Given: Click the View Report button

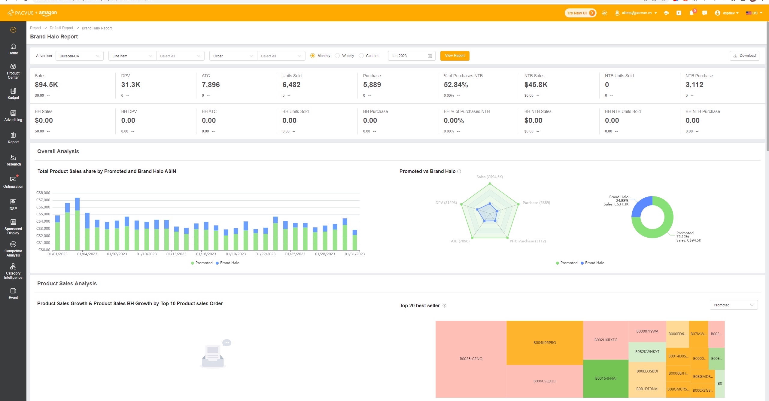Looking at the screenshot, I should pyautogui.click(x=455, y=56).
